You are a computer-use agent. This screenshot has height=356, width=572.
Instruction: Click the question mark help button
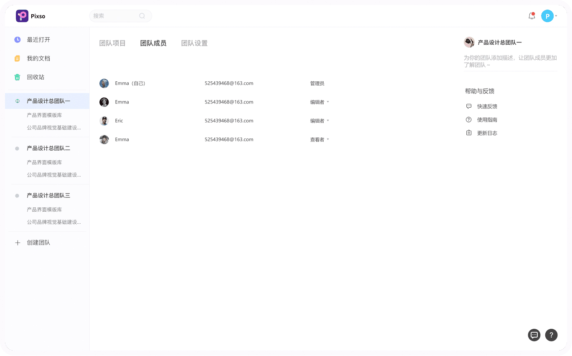551,335
